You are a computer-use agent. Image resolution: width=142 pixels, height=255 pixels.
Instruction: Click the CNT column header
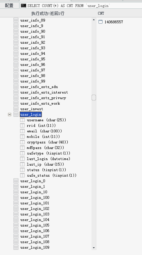pos(101,13)
